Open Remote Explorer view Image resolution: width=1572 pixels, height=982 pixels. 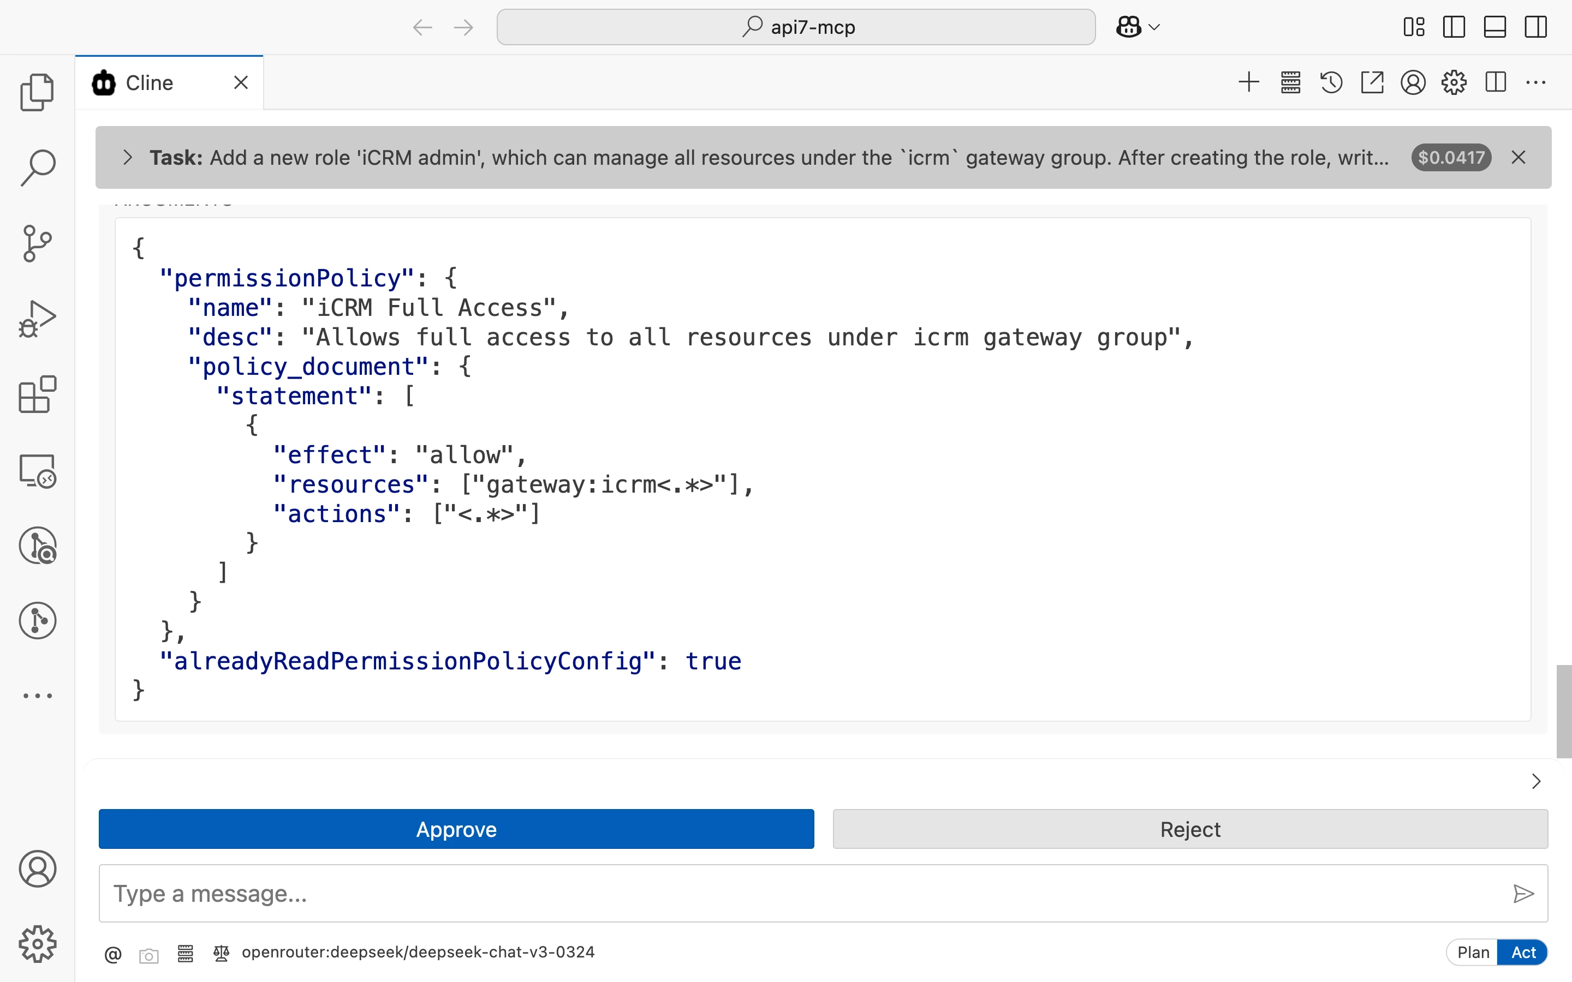point(37,470)
